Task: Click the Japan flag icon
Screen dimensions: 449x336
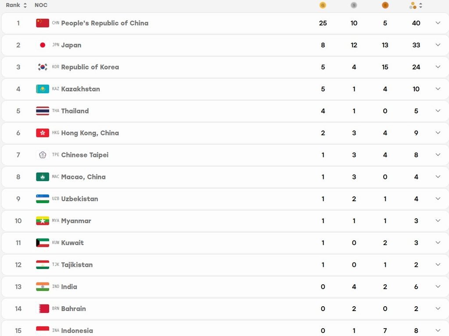Action: [x=43, y=45]
